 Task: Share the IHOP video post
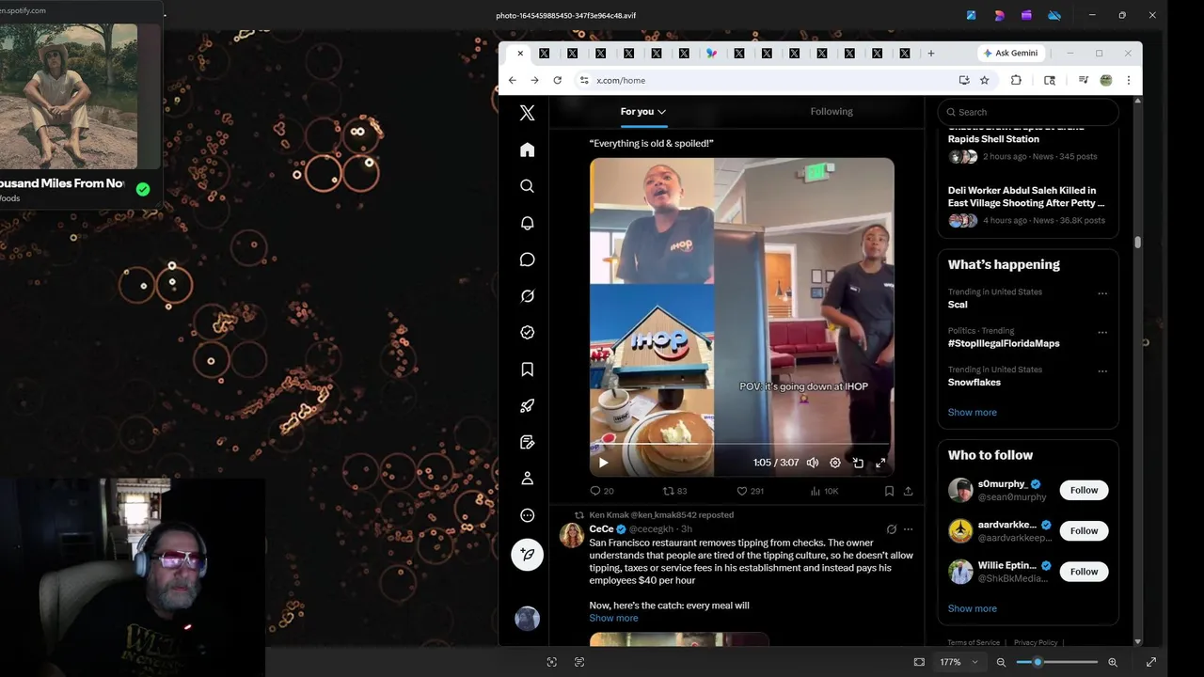908,491
